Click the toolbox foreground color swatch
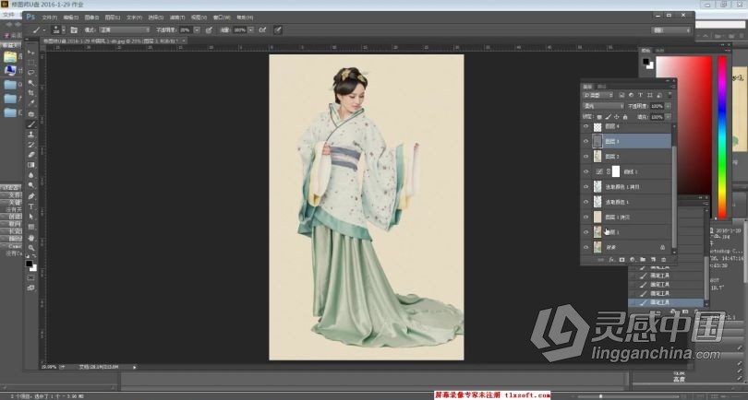 pos(30,264)
